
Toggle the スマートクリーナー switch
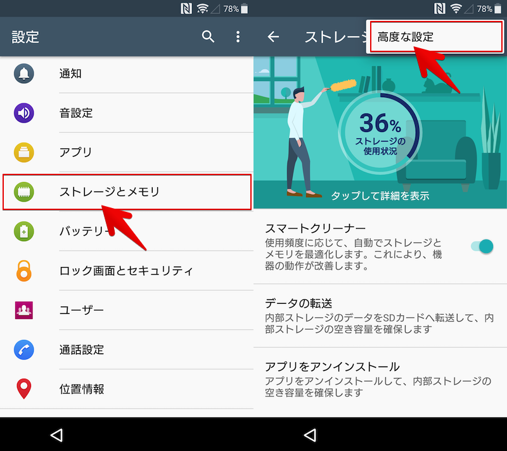coord(482,246)
